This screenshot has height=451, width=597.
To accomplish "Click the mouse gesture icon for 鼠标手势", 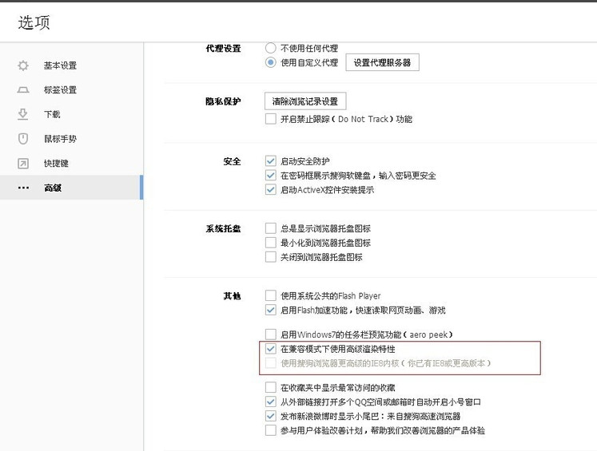I will pyautogui.click(x=23, y=139).
